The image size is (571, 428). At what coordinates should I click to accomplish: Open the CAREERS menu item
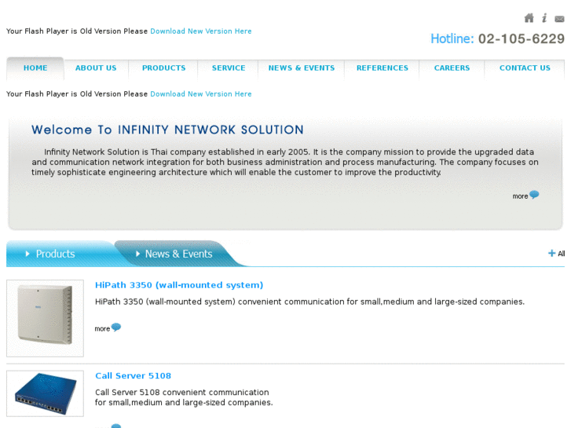point(452,68)
